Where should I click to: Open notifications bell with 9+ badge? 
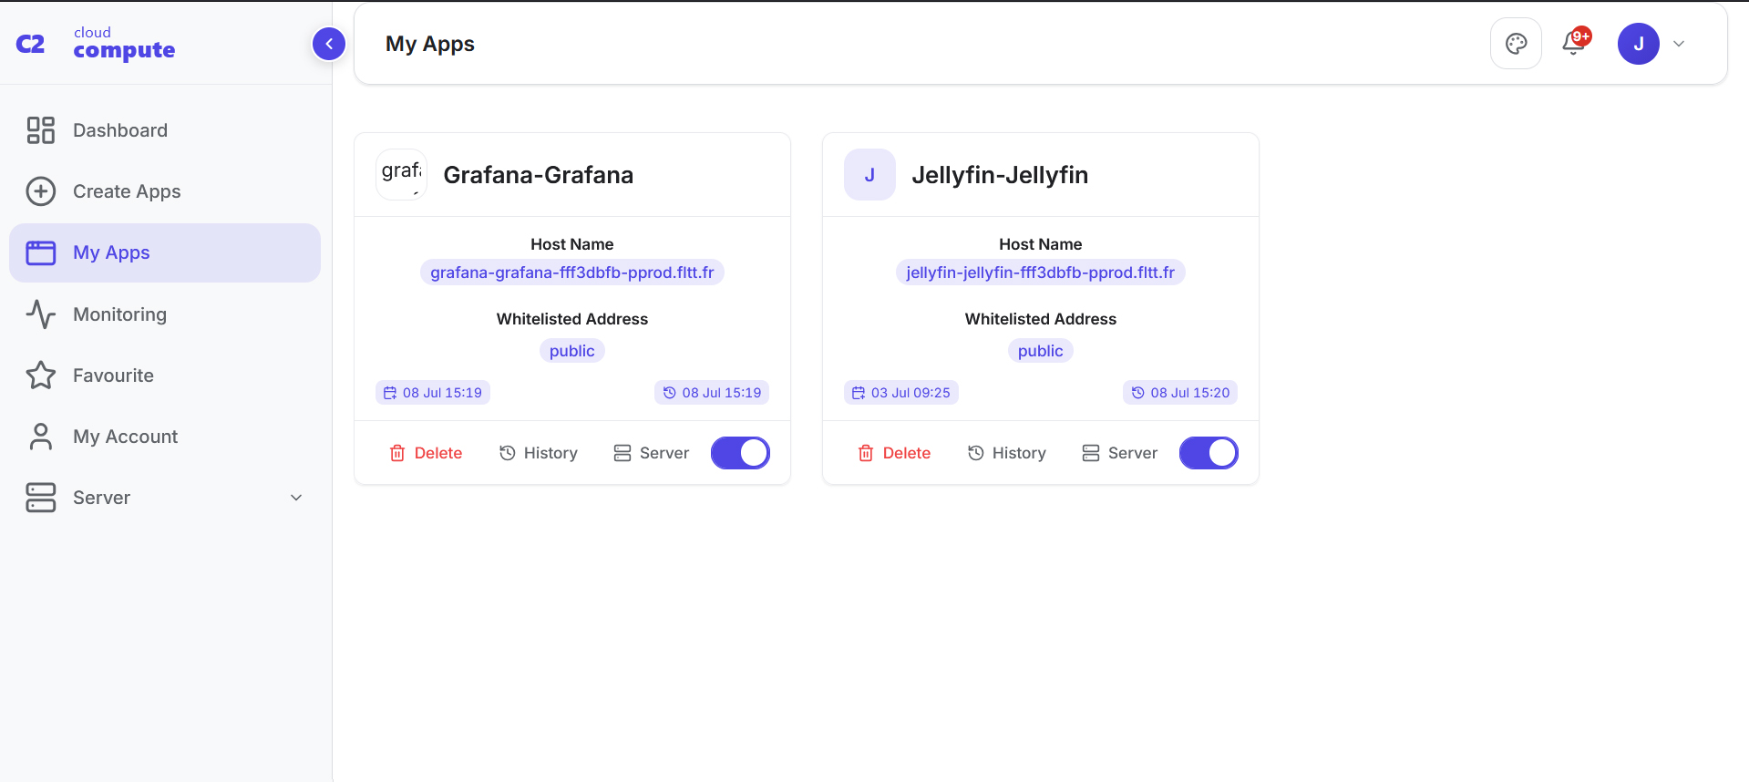[1576, 42]
